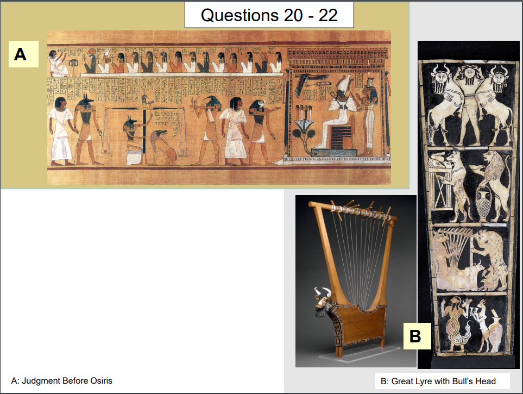Click the 'A: Judgment Before Osiris' caption
523x394 pixels.
(62, 380)
